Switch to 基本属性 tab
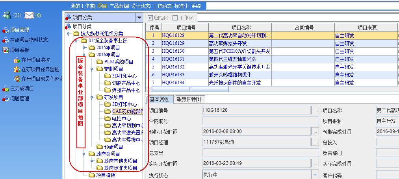Image resolution: width=399 pixels, height=179 pixels. pos(159,99)
